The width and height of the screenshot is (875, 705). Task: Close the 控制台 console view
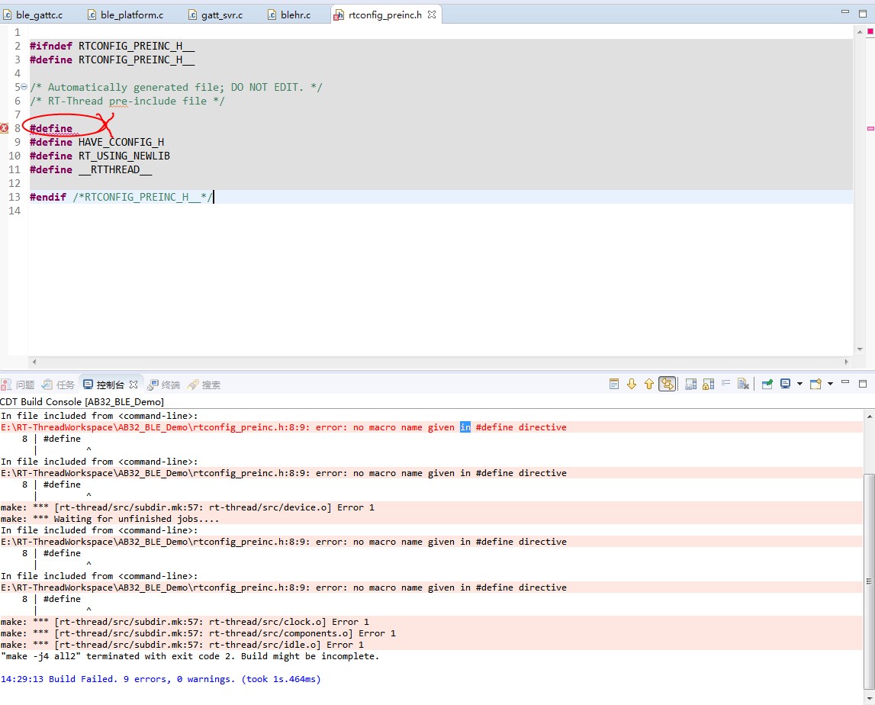[x=134, y=385]
